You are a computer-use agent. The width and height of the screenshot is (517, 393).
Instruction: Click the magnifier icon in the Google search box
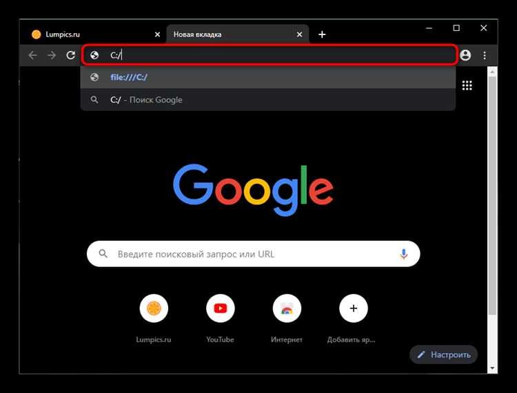pyautogui.click(x=103, y=253)
